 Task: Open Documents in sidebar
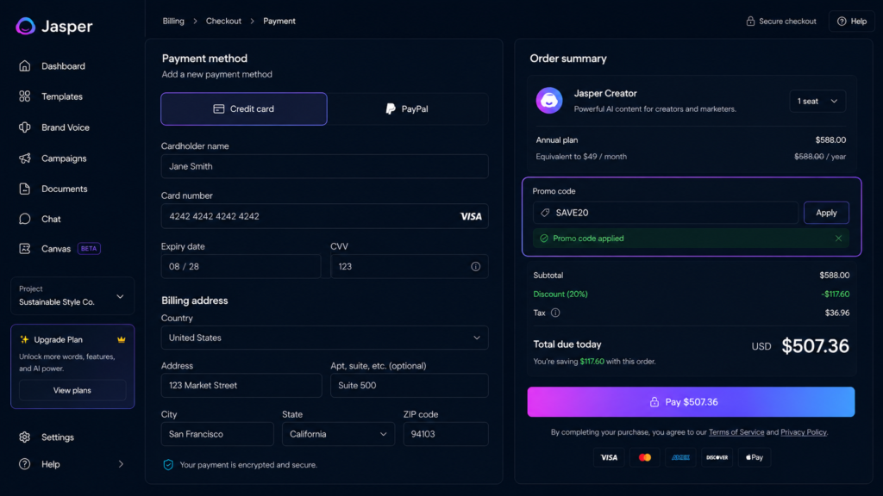point(64,189)
